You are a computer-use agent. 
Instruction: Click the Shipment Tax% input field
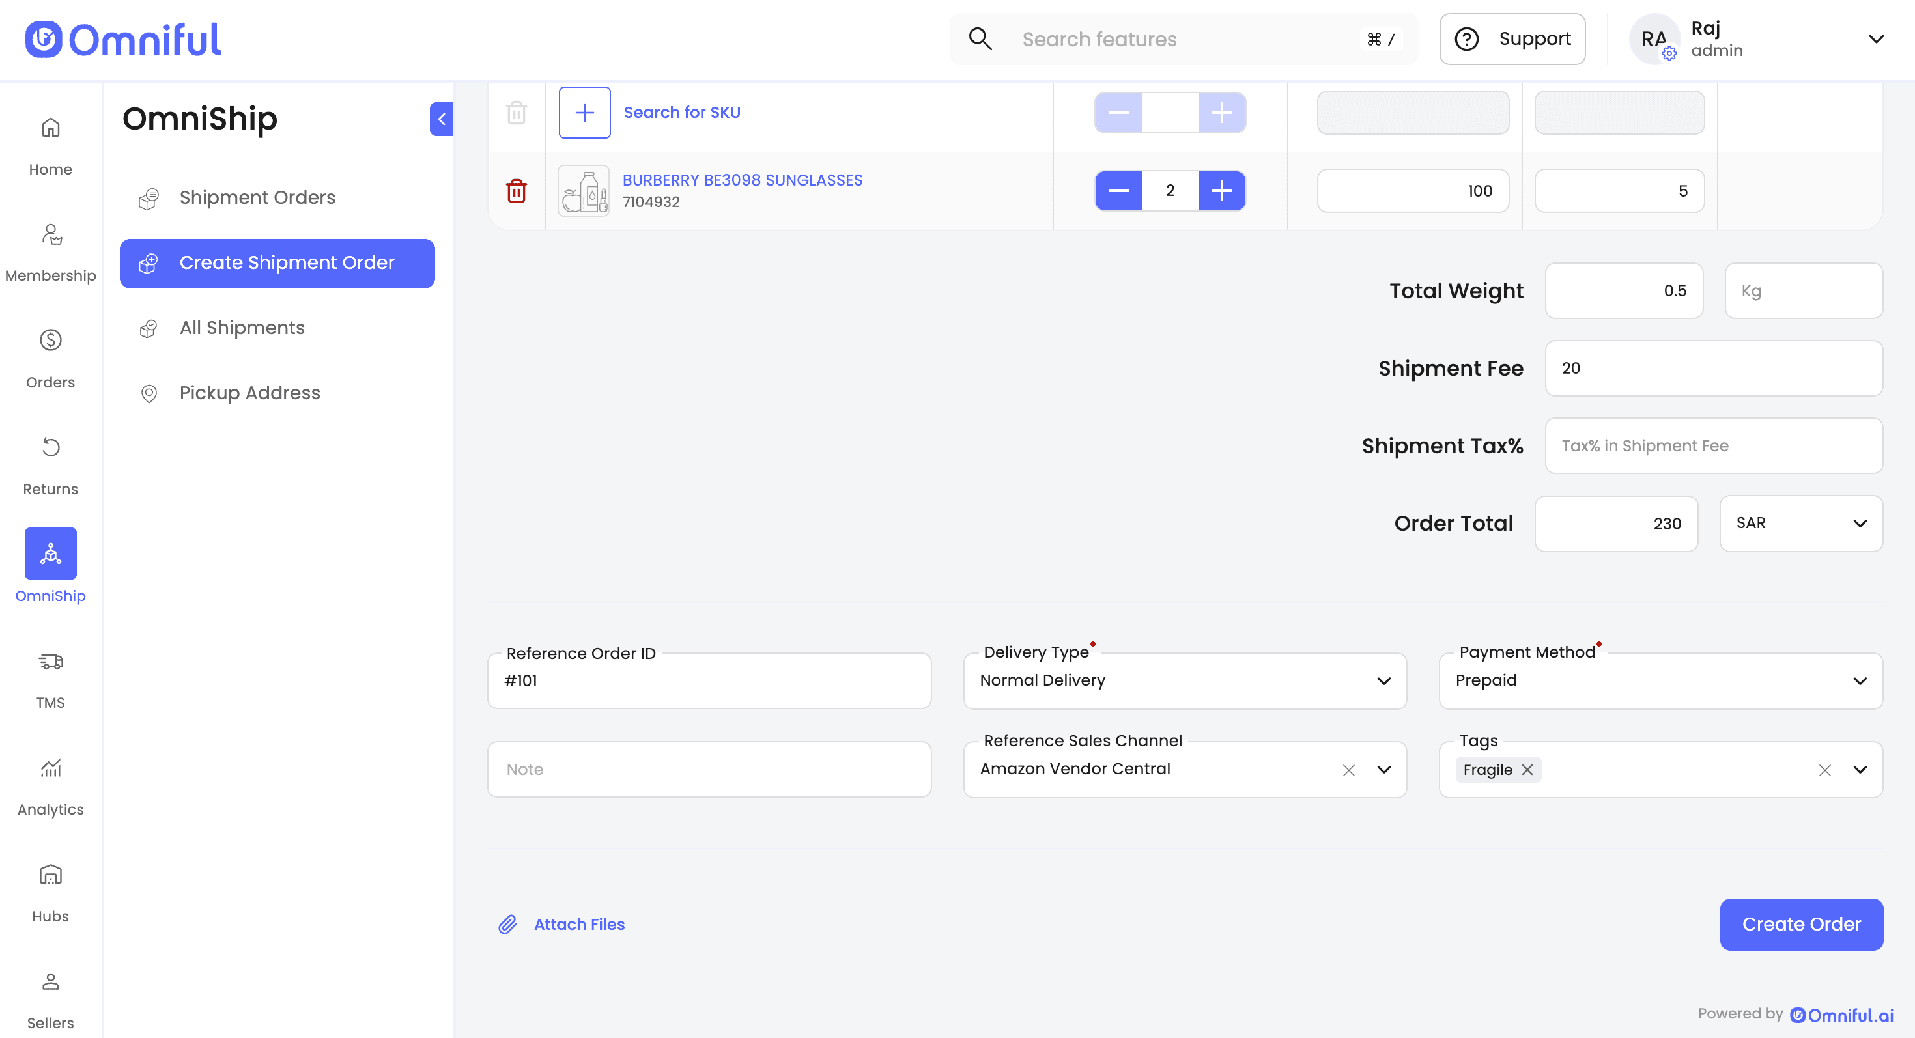tap(1713, 446)
